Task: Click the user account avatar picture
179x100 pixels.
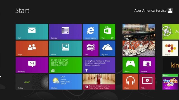Action: click(x=170, y=11)
